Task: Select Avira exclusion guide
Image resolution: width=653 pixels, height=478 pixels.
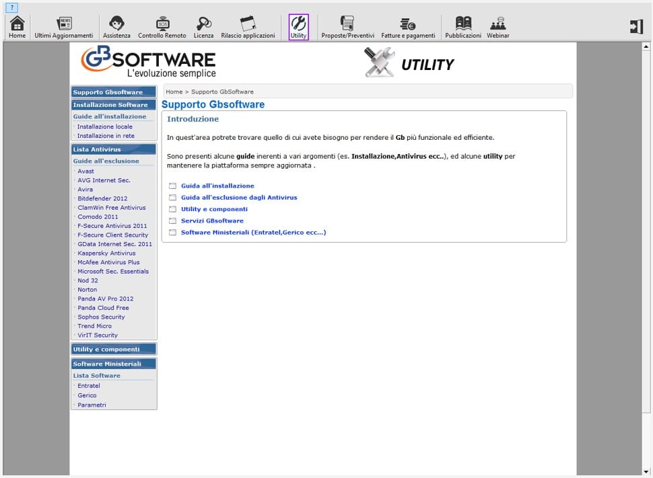Action: pyautogui.click(x=85, y=190)
